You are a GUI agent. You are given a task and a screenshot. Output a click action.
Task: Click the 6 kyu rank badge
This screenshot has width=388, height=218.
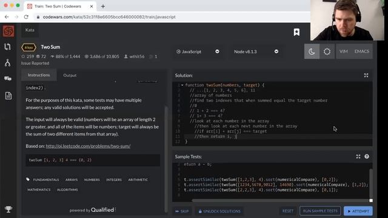click(x=28, y=47)
